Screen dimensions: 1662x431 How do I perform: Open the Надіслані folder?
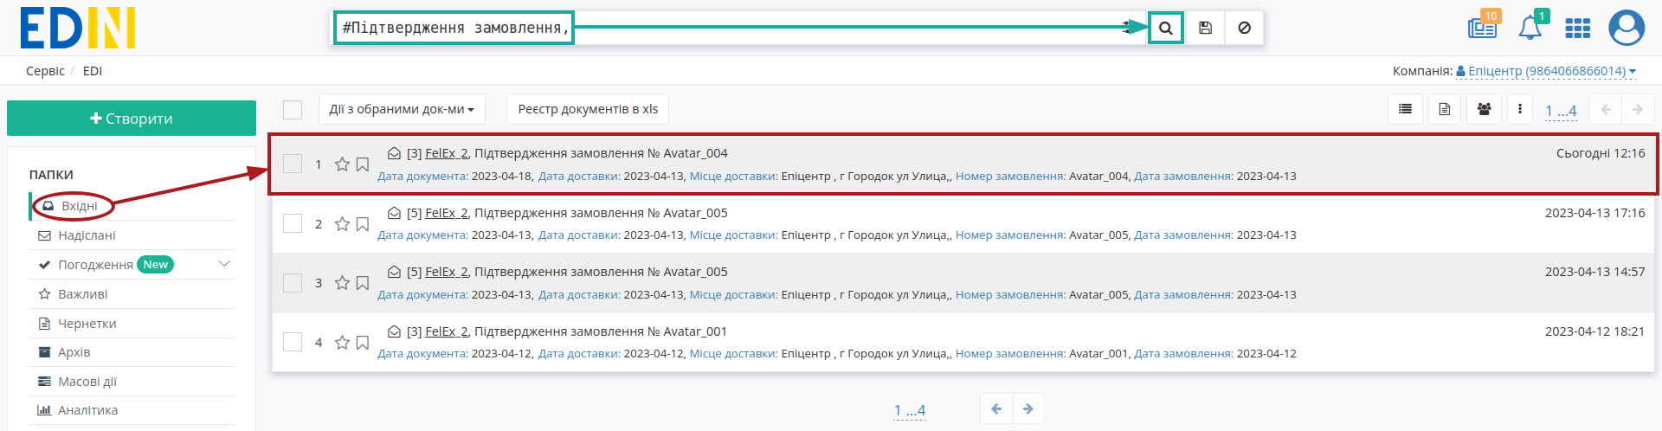(87, 235)
